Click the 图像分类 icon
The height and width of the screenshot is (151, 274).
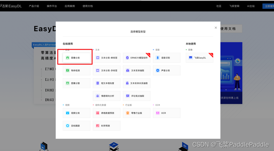pyautogui.click(x=67, y=58)
